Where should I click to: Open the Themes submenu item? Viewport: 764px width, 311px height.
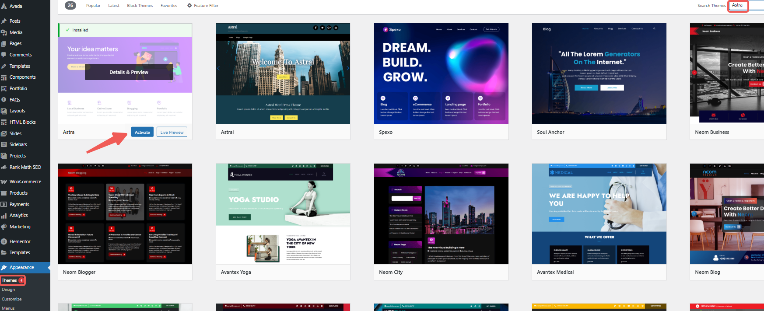(x=9, y=280)
